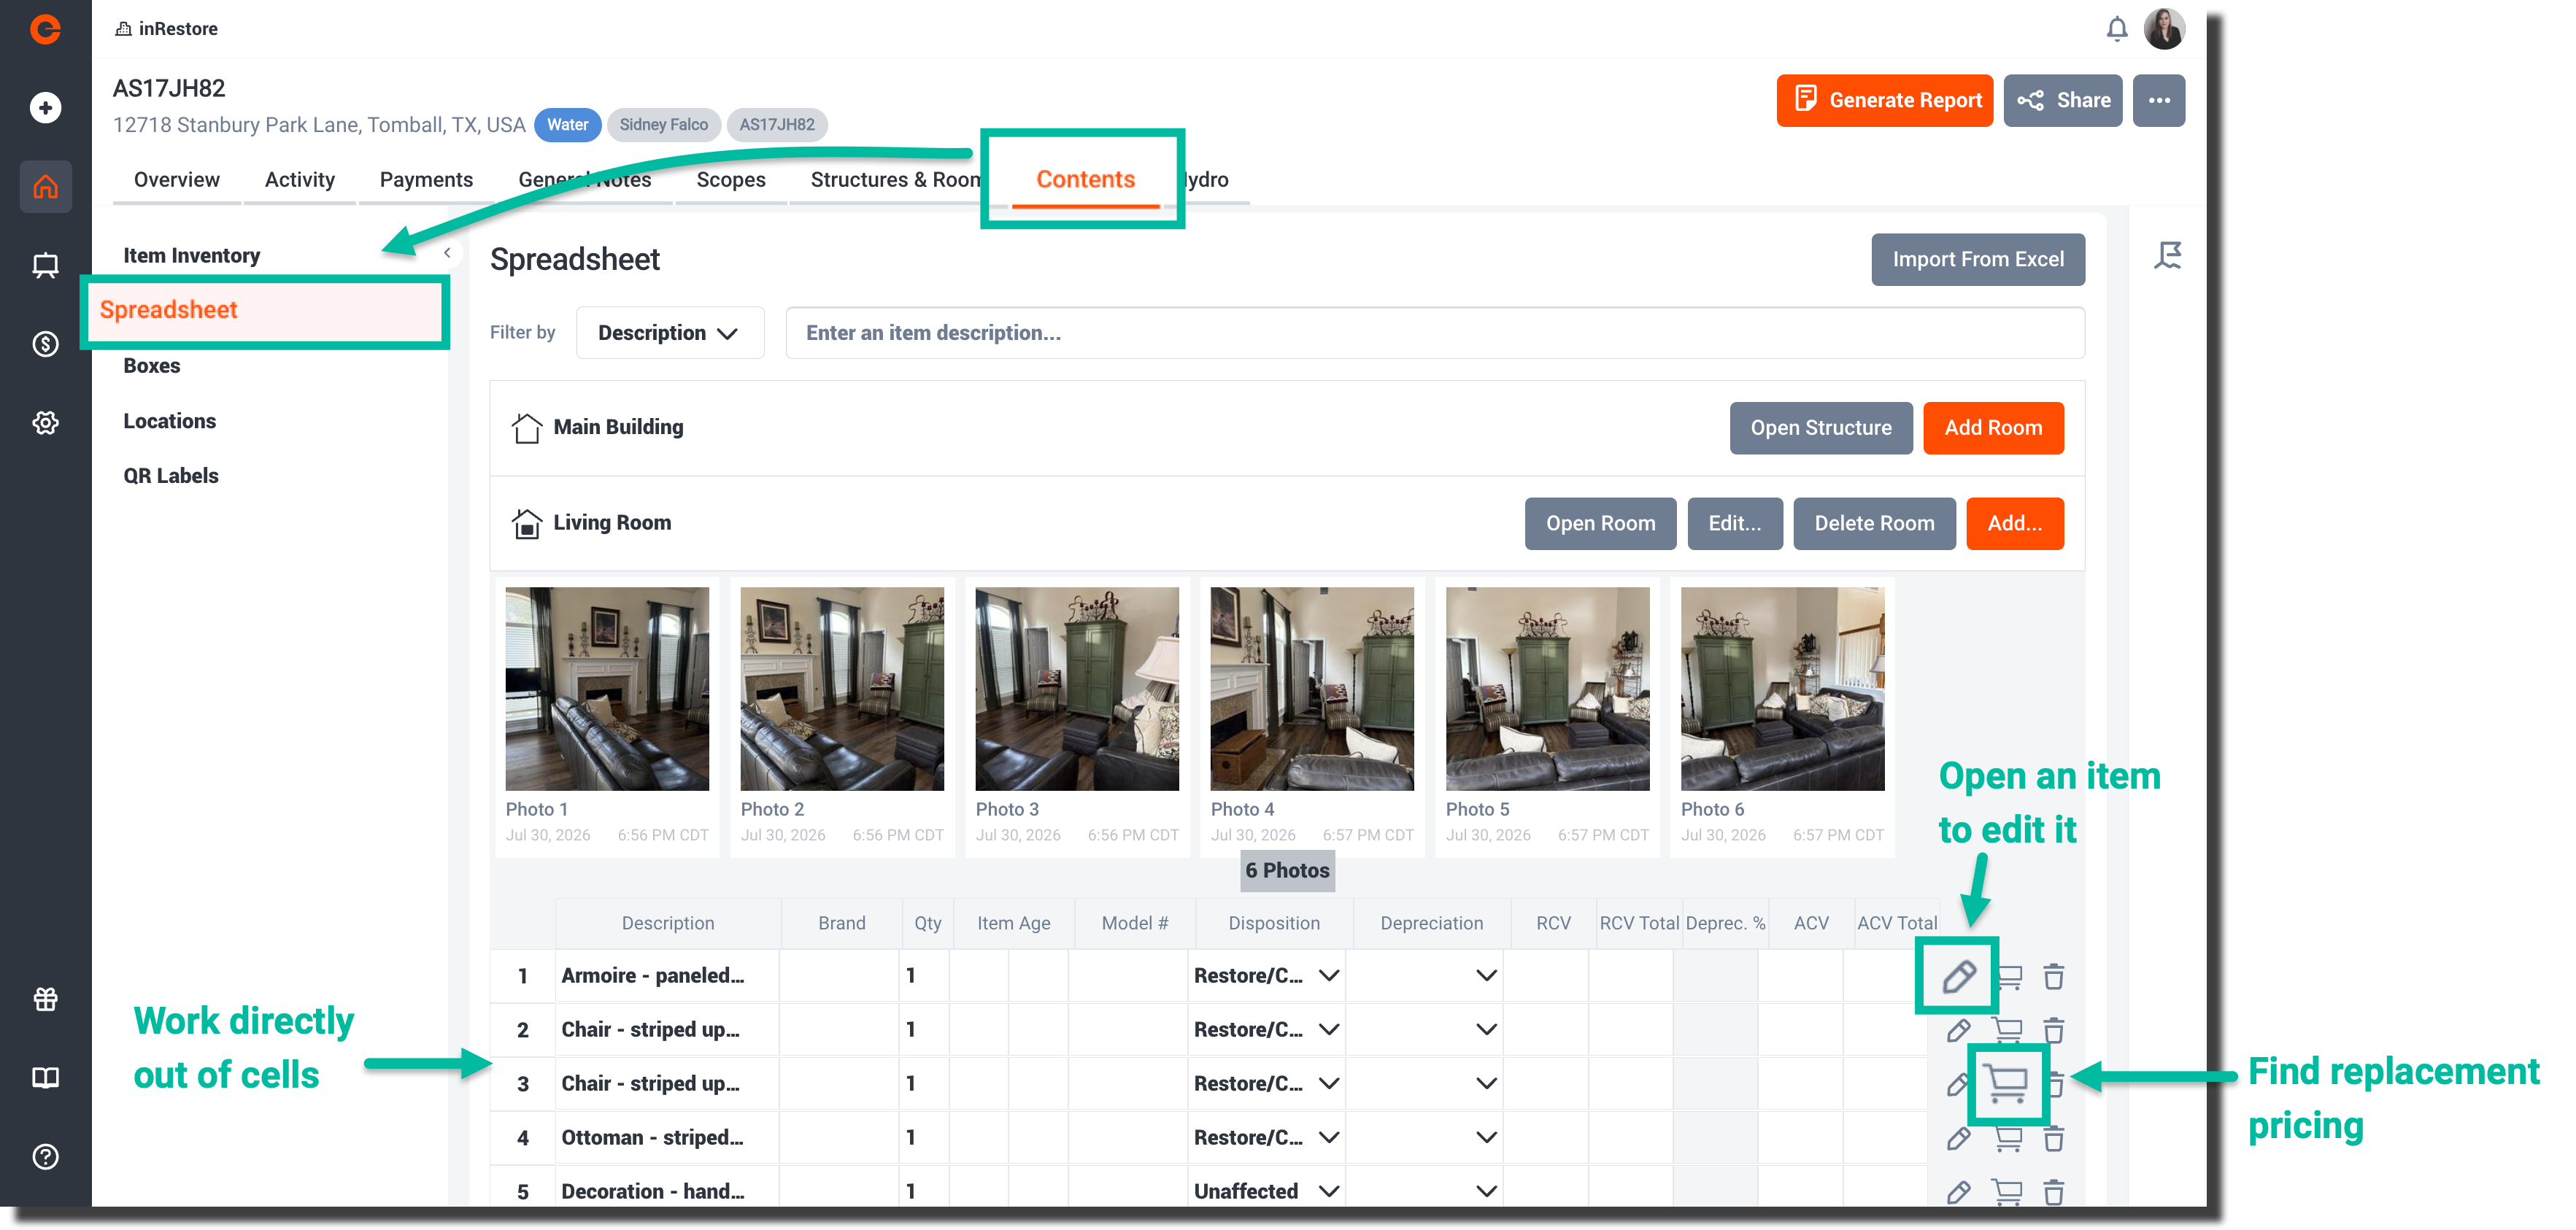Image resolution: width=2576 pixels, height=1230 pixels.
Task: Click the item description search field
Action: pos(1434,333)
